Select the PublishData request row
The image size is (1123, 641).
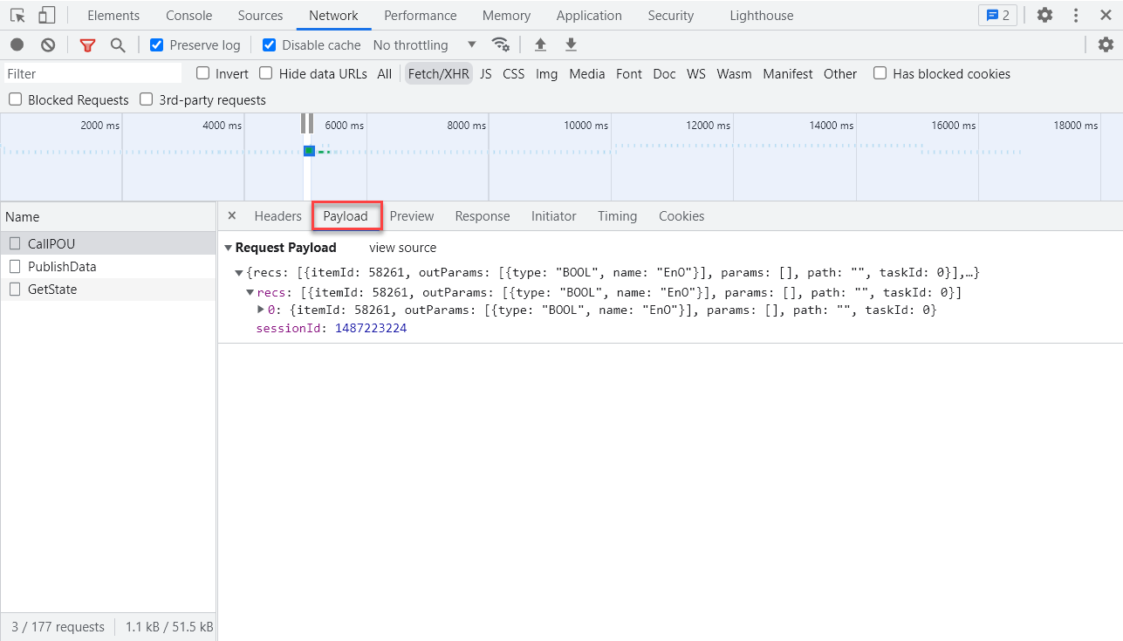point(108,267)
